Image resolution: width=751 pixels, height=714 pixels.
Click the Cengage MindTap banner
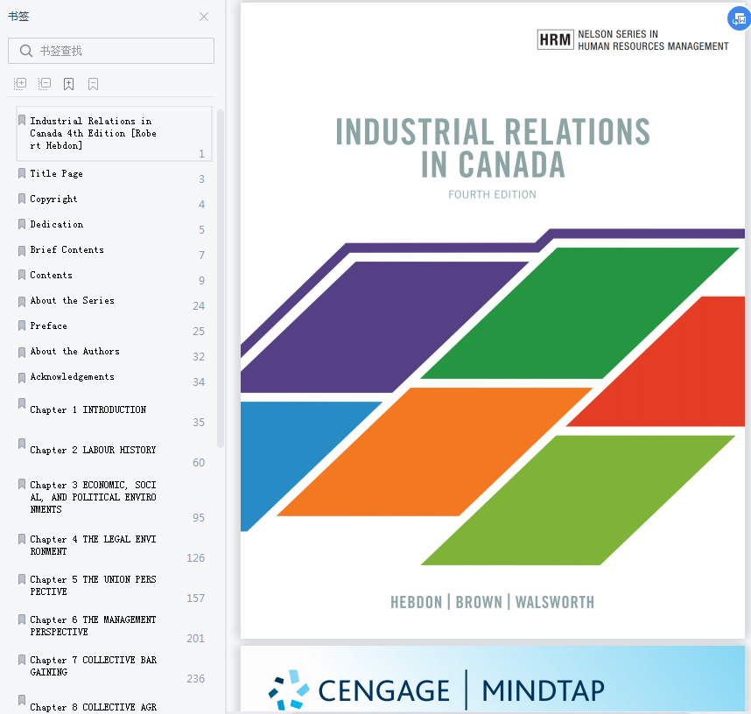tap(493, 679)
